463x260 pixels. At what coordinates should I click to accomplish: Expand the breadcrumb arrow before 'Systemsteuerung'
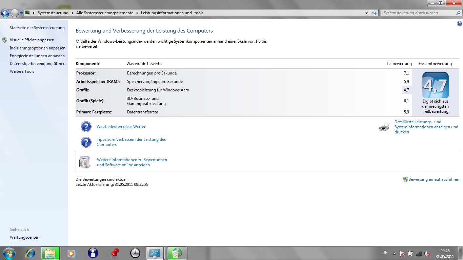[x=34, y=13]
